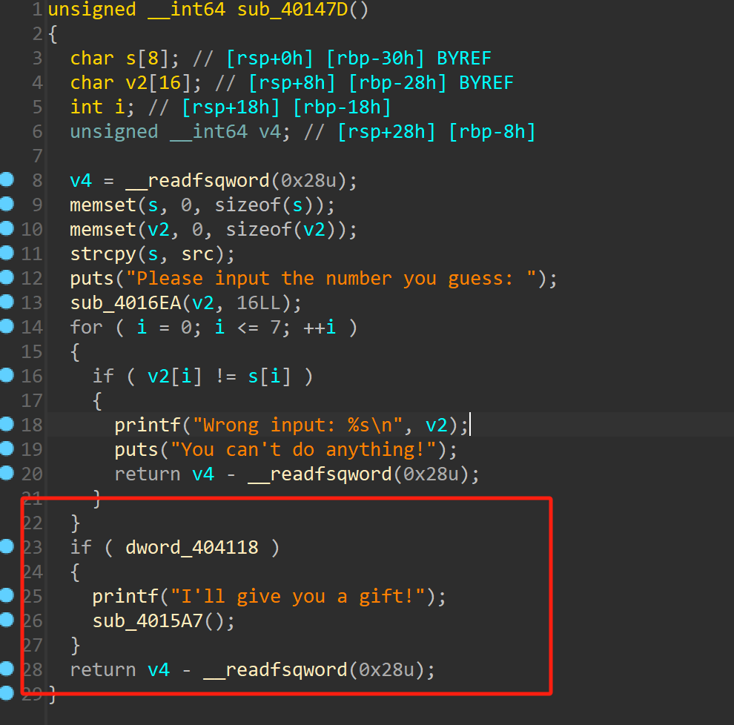Toggle the breakpoint beside the if-statement line 16
This screenshot has height=725, width=734.
pos(6,376)
